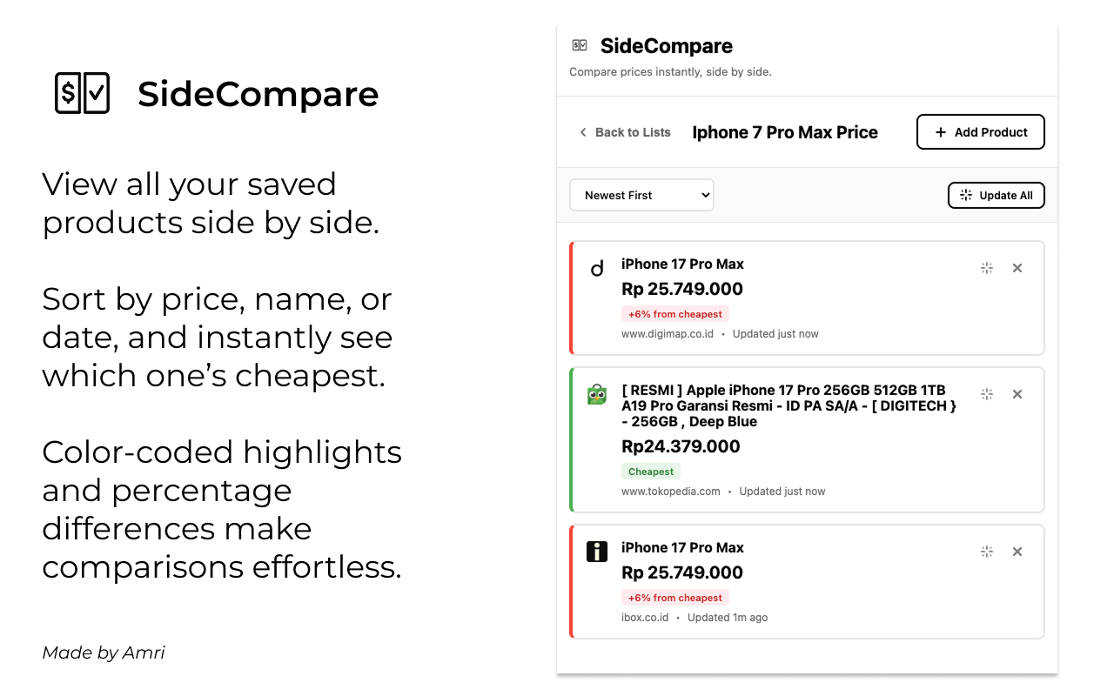Click the plus icon inside Add Product
The height and width of the screenshot is (696, 1114).
point(940,132)
